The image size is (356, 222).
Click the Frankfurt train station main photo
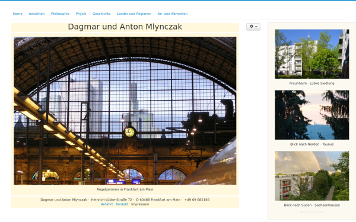click(x=125, y=111)
